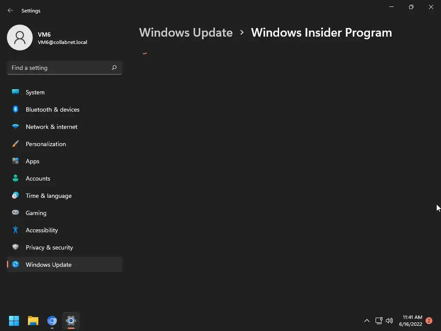Select Accounts in the sidebar
Viewport: 441px width, 331px height.
65,178
